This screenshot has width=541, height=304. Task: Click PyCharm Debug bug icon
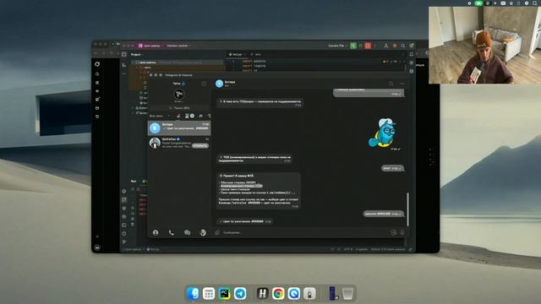(x=361, y=46)
